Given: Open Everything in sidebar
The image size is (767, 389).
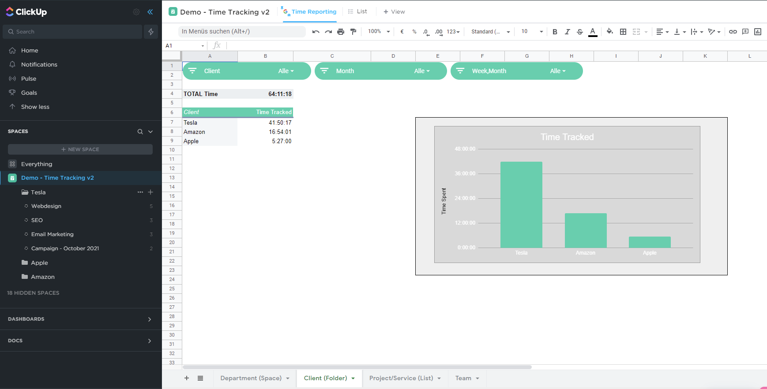Looking at the screenshot, I should coord(37,164).
